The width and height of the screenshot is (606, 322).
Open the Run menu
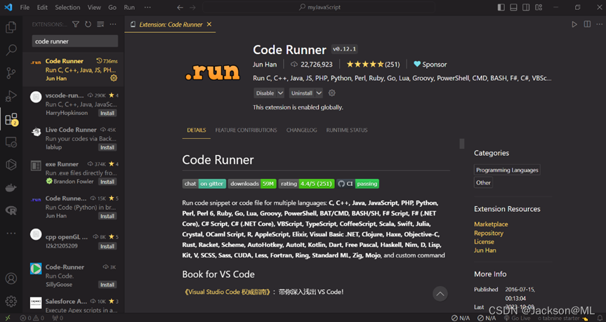pos(129,7)
